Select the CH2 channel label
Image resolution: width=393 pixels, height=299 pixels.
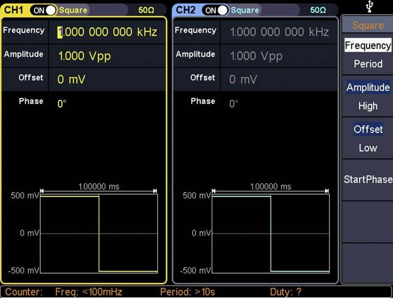[x=186, y=10]
